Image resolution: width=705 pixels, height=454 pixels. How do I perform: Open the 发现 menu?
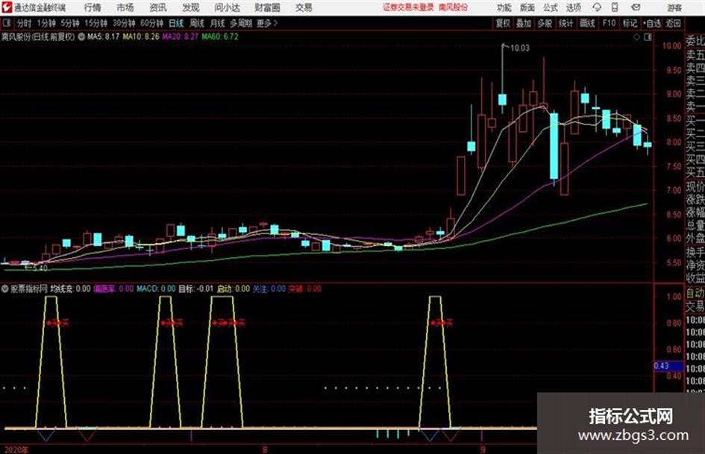[x=191, y=7]
